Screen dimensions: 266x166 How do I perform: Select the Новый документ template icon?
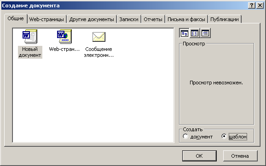30,37
